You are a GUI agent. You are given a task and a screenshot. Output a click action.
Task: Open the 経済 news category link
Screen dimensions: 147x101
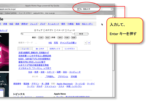pos(36,72)
